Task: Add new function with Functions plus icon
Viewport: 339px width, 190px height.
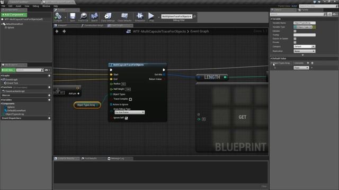Action: [49, 87]
